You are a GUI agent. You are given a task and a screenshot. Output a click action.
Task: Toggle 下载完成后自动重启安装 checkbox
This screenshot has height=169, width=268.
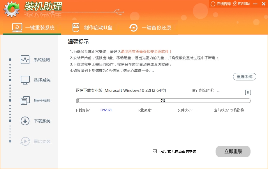(155, 152)
